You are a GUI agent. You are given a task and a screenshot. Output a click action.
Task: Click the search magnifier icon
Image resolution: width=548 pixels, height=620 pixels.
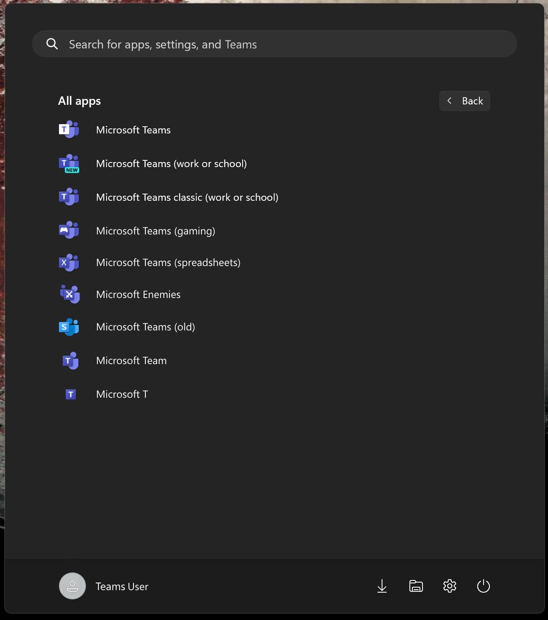click(52, 44)
